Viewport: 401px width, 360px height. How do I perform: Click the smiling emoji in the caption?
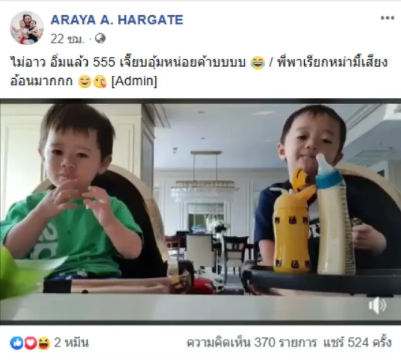85,82
